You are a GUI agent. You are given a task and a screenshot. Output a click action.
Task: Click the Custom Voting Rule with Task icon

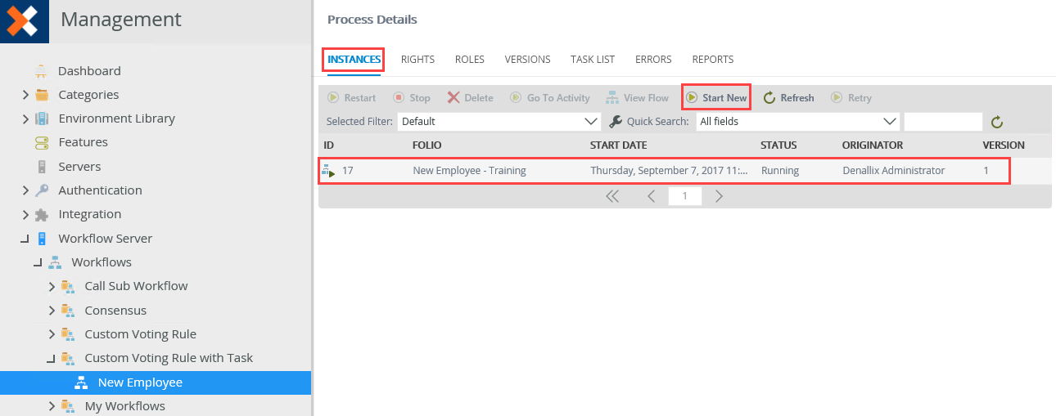[68, 358]
